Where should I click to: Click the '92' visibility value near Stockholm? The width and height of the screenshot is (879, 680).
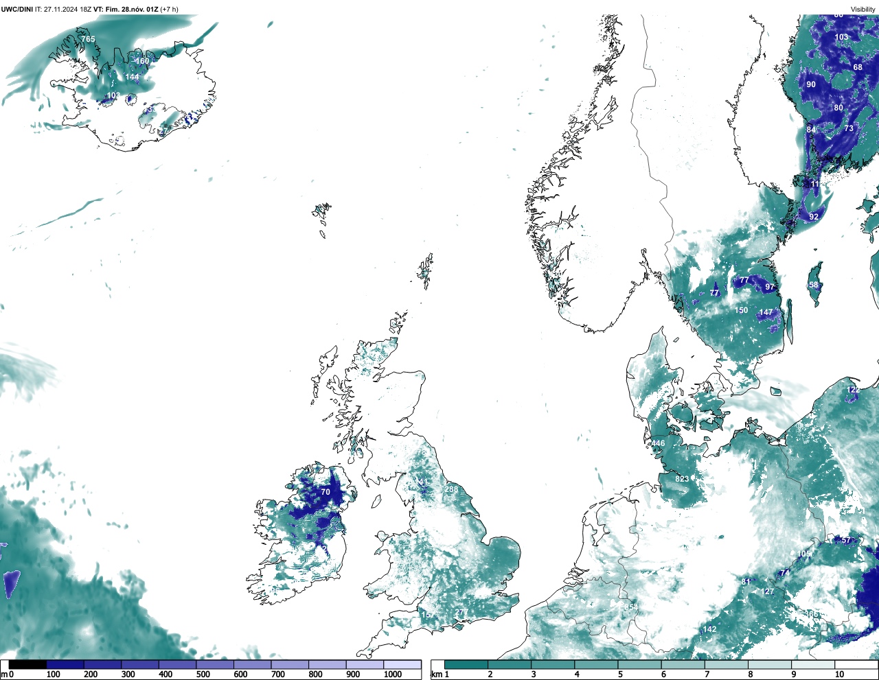(x=814, y=217)
